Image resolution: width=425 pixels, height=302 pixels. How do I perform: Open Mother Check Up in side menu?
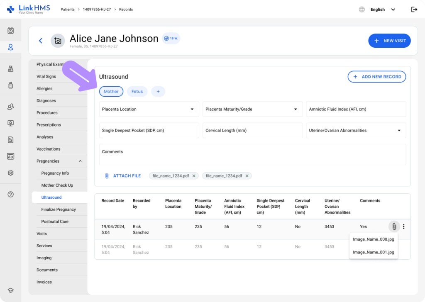coord(57,185)
